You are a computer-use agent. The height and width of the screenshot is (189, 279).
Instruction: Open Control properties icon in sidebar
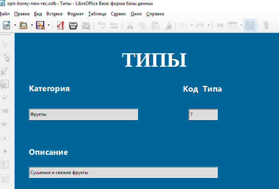click(x=5, y=71)
